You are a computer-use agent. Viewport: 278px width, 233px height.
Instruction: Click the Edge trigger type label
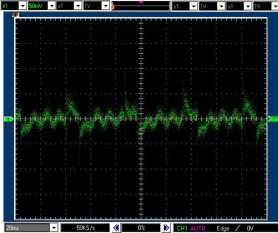tap(223, 228)
